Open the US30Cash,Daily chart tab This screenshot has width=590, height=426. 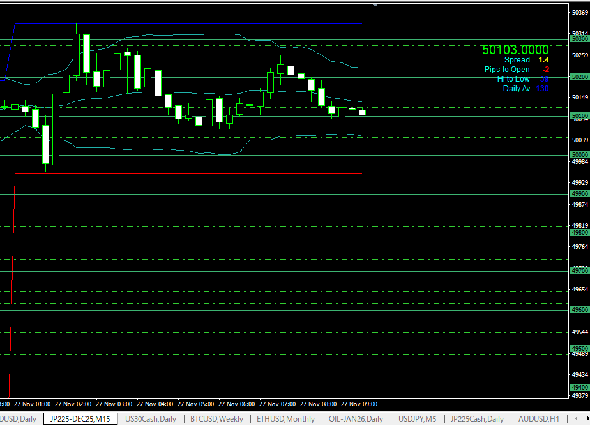click(151, 419)
